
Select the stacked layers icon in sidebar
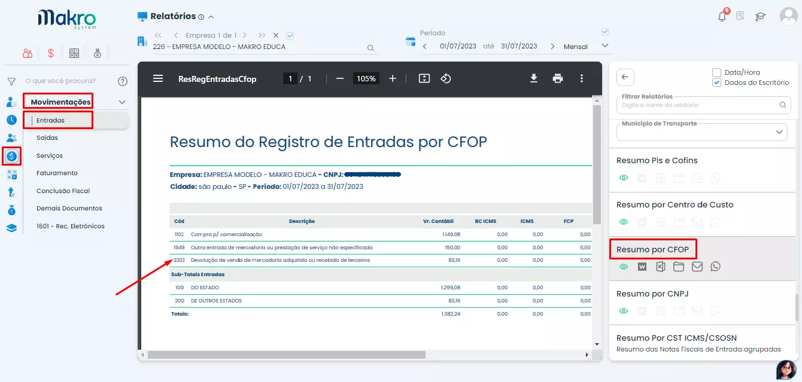(12, 227)
